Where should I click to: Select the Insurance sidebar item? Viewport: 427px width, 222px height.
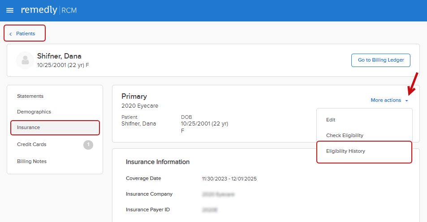point(28,127)
